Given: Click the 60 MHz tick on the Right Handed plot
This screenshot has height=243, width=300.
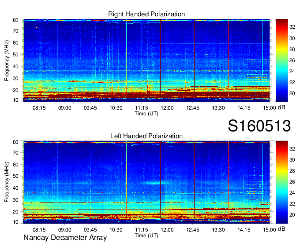Looking at the screenshot, I should (15, 43).
